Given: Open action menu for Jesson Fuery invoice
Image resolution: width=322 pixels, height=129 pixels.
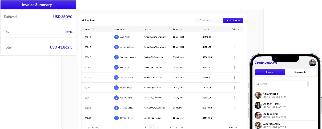Looking at the screenshot, I should (x=235, y=78).
